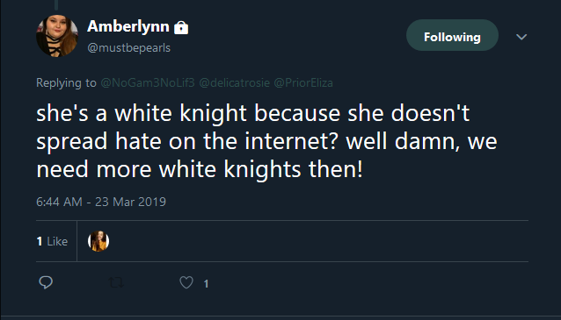Open Amberlynn's profile picture
This screenshot has width=561, height=320.
(x=57, y=36)
